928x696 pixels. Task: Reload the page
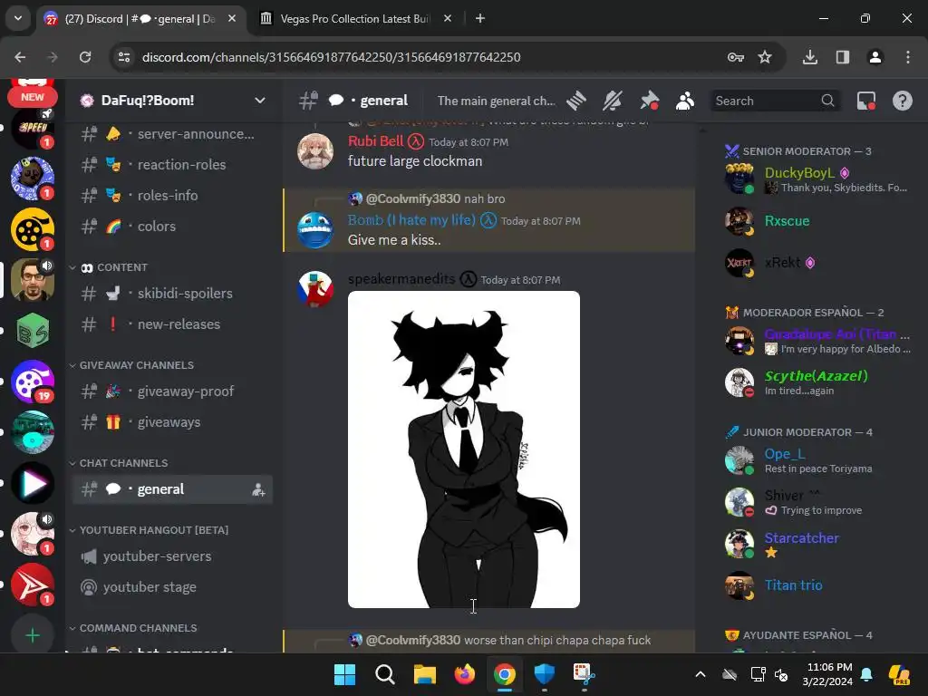click(85, 57)
